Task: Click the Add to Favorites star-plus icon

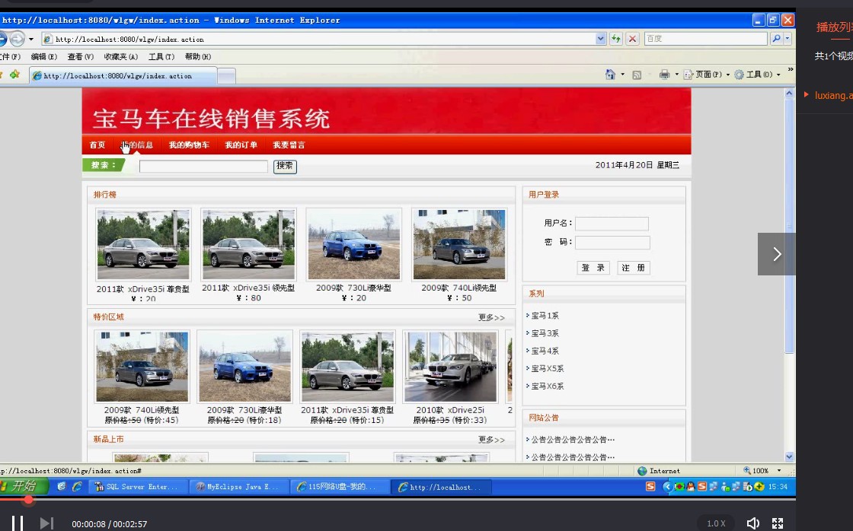Action: (14, 75)
